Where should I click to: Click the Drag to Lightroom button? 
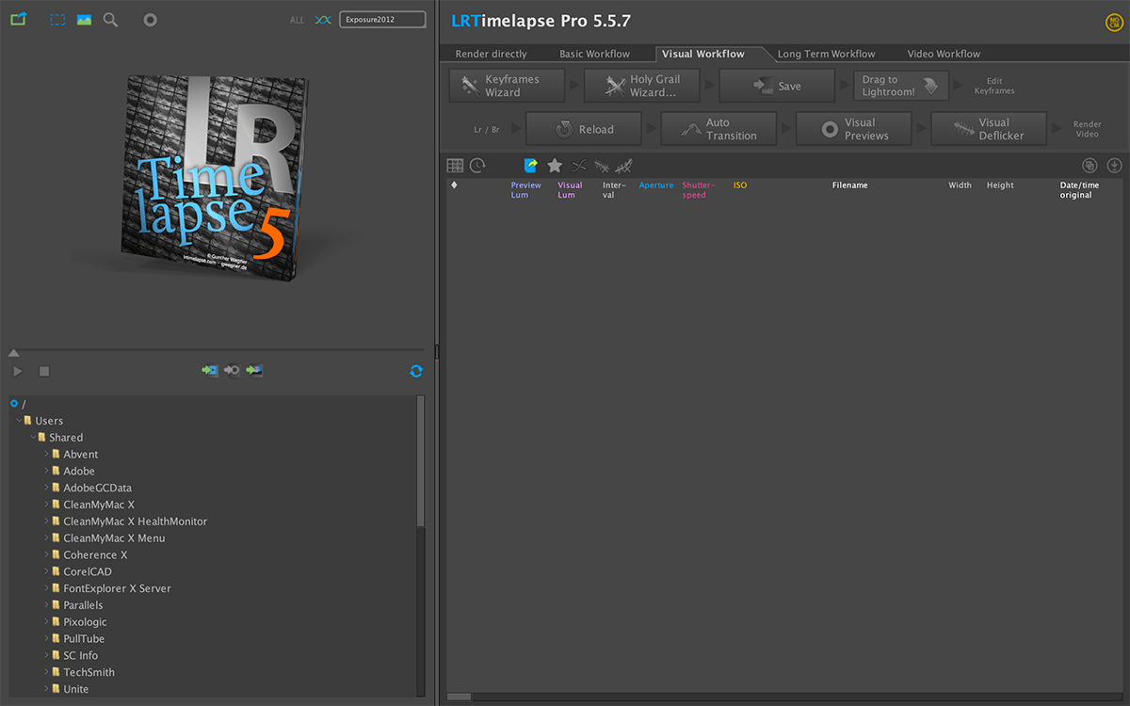coord(901,86)
